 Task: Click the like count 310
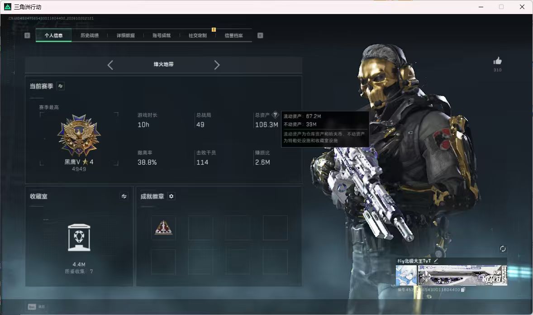(498, 70)
